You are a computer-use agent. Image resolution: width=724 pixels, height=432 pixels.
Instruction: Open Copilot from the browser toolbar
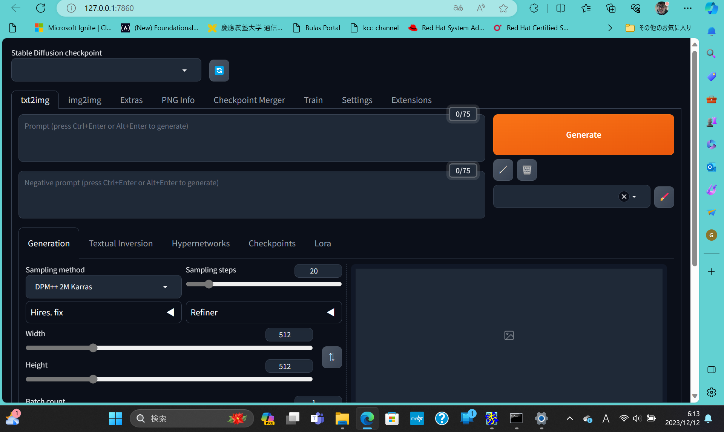click(x=711, y=8)
